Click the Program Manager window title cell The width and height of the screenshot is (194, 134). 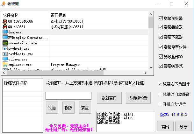tap(65, 65)
